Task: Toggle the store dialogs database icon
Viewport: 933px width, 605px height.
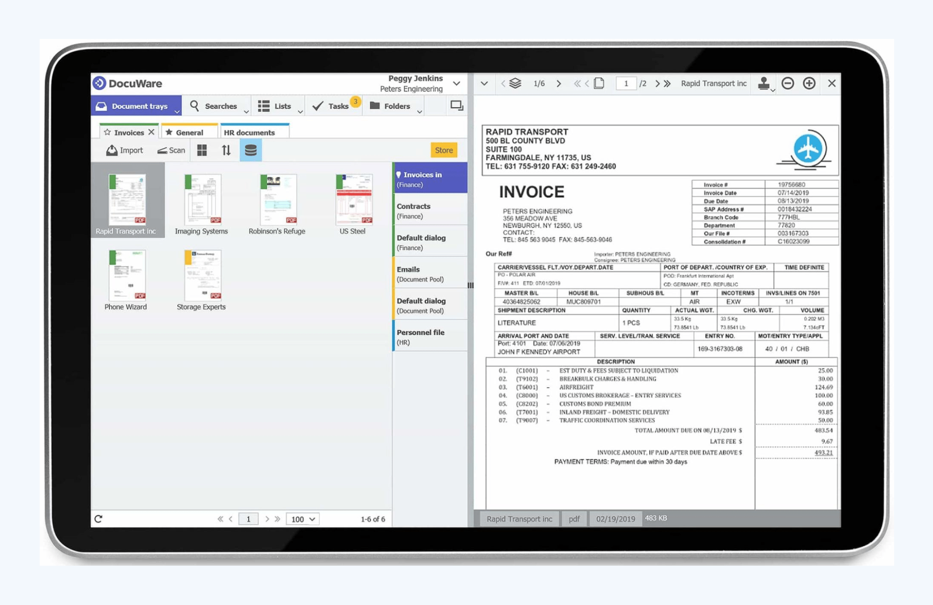Action: [x=250, y=150]
